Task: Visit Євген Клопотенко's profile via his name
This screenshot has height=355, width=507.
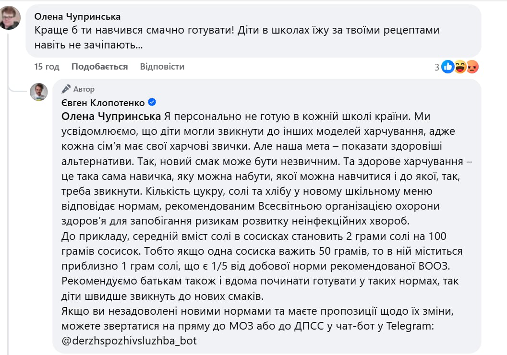Action: point(103,103)
